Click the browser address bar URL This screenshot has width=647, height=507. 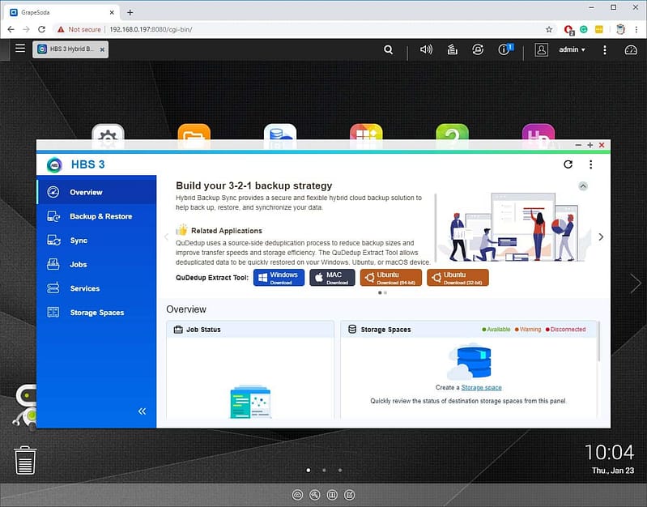click(x=151, y=29)
